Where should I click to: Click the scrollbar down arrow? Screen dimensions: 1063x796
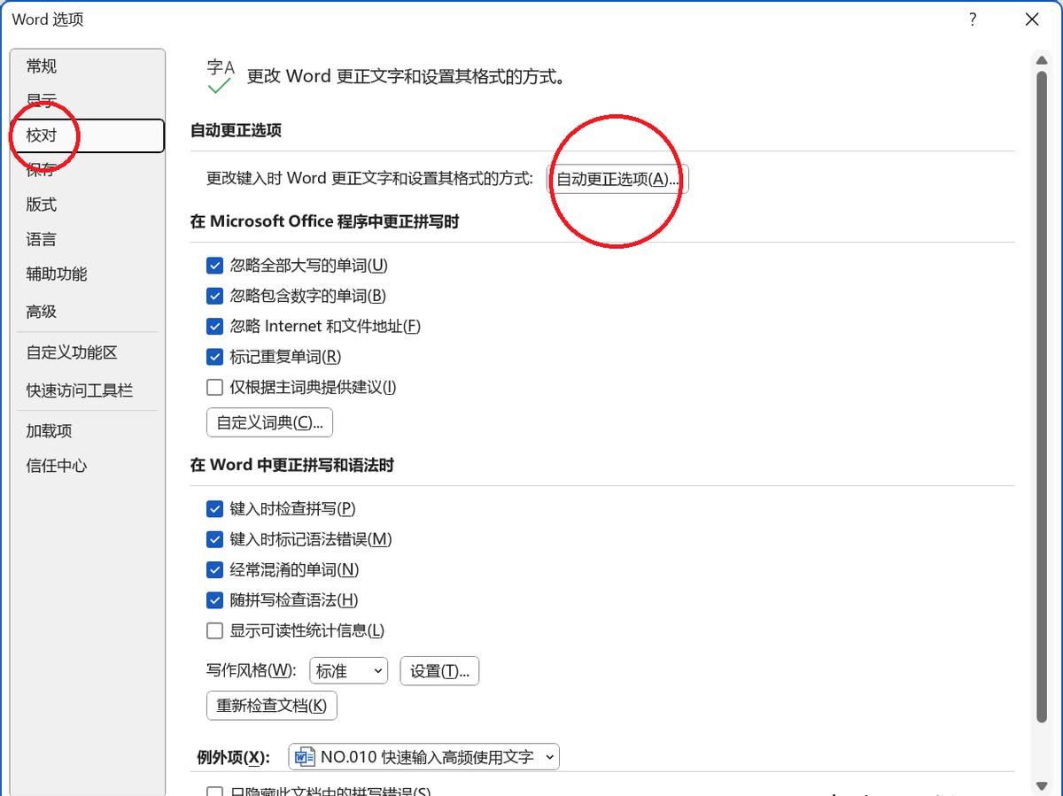click(x=1042, y=785)
